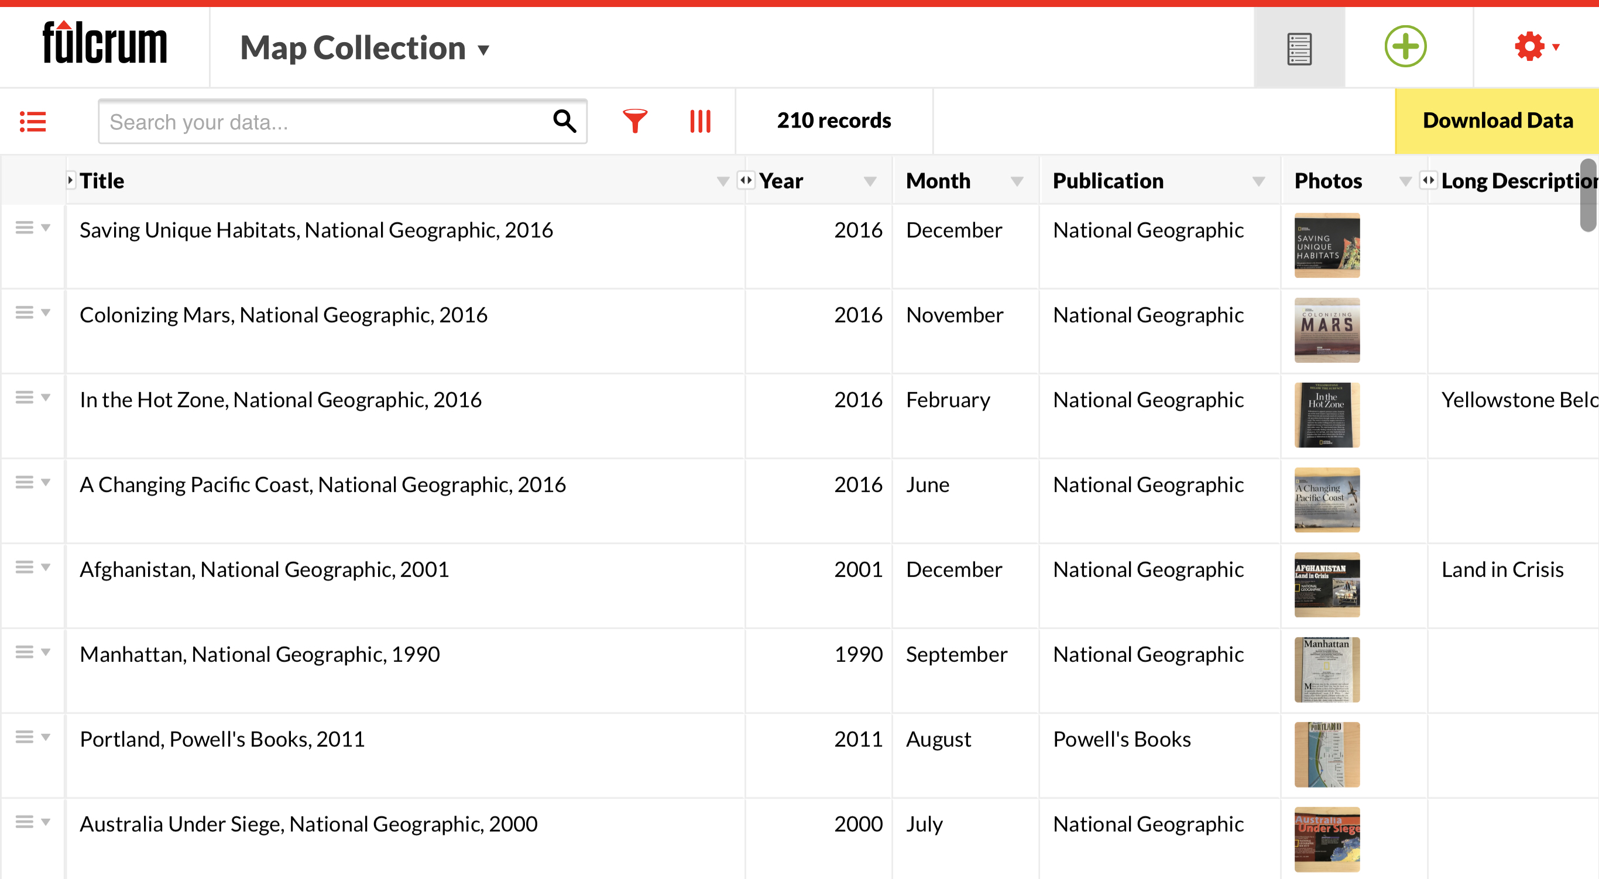Viewport: 1599px width, 879px height.
Task: Select title 'Australia Under Siege, National Geographic, 2000'
Action: pyautogui.click(x=308, y=825)
